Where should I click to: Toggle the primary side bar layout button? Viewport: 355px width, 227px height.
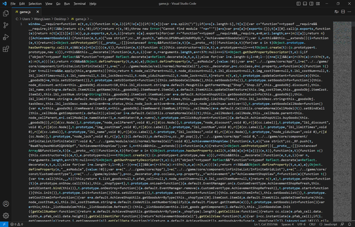tap(298, 4)
